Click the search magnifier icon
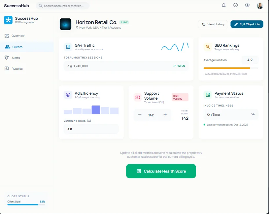269x214 pixels. coord(41,6)
